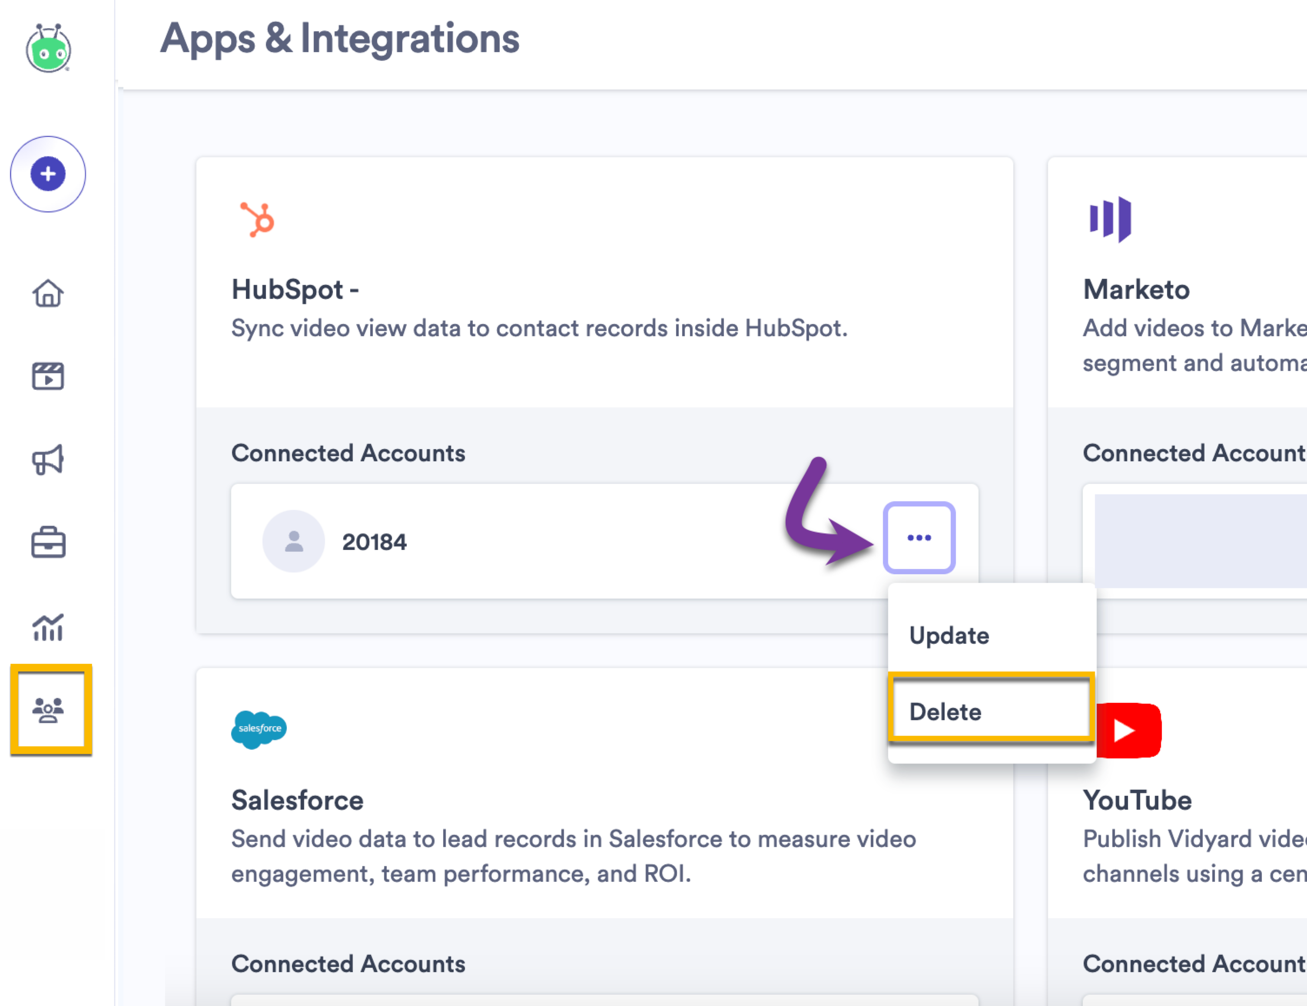This screenshot has width=1307, height=1006.
Task: Open the campaigns megaphone icon
Action: click(49, 459)
